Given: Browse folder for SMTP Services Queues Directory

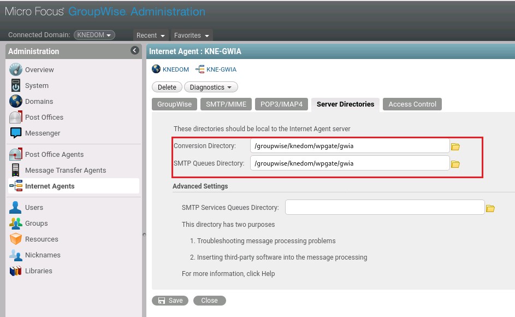Looking at the screenshot, I should pyautogui.click(x=490, y=208).
